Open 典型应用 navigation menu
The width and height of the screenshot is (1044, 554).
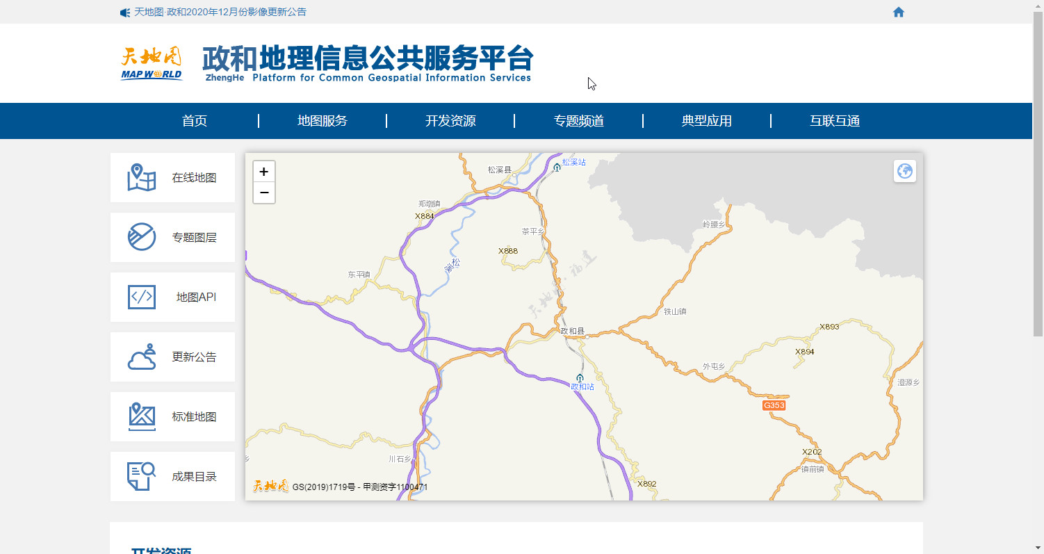[707, 121]
